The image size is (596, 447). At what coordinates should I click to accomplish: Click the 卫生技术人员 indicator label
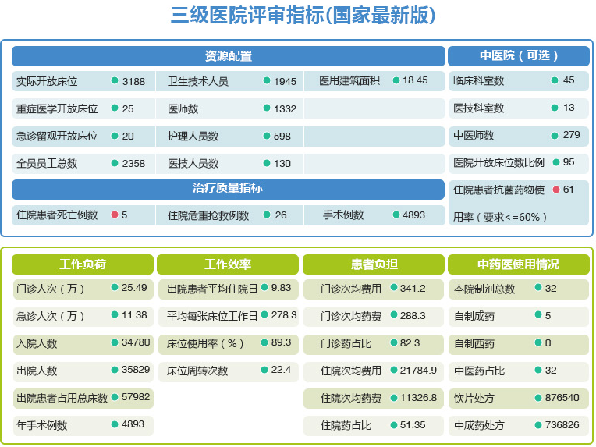click(198, 82)
